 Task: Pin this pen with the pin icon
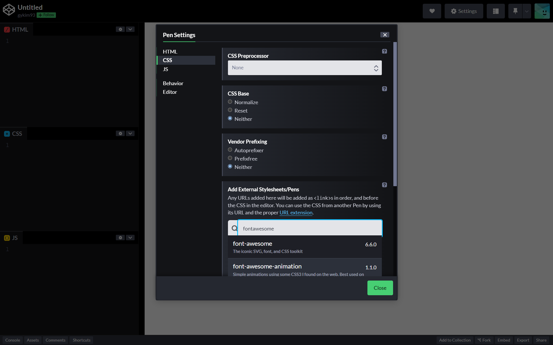pyautogui.click(x=515, y=11)
